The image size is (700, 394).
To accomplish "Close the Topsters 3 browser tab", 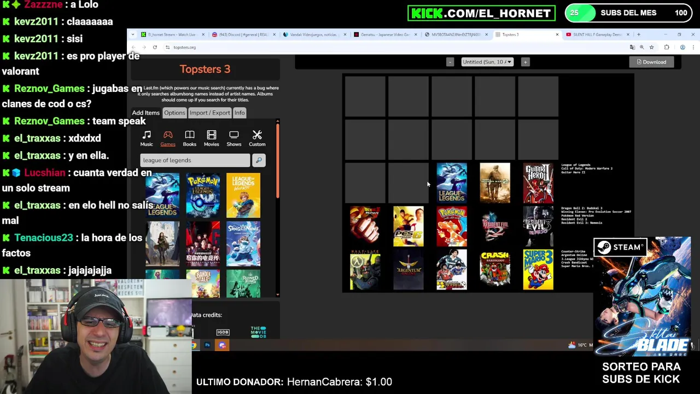I will pyautogui.click(x=557, y=34).
